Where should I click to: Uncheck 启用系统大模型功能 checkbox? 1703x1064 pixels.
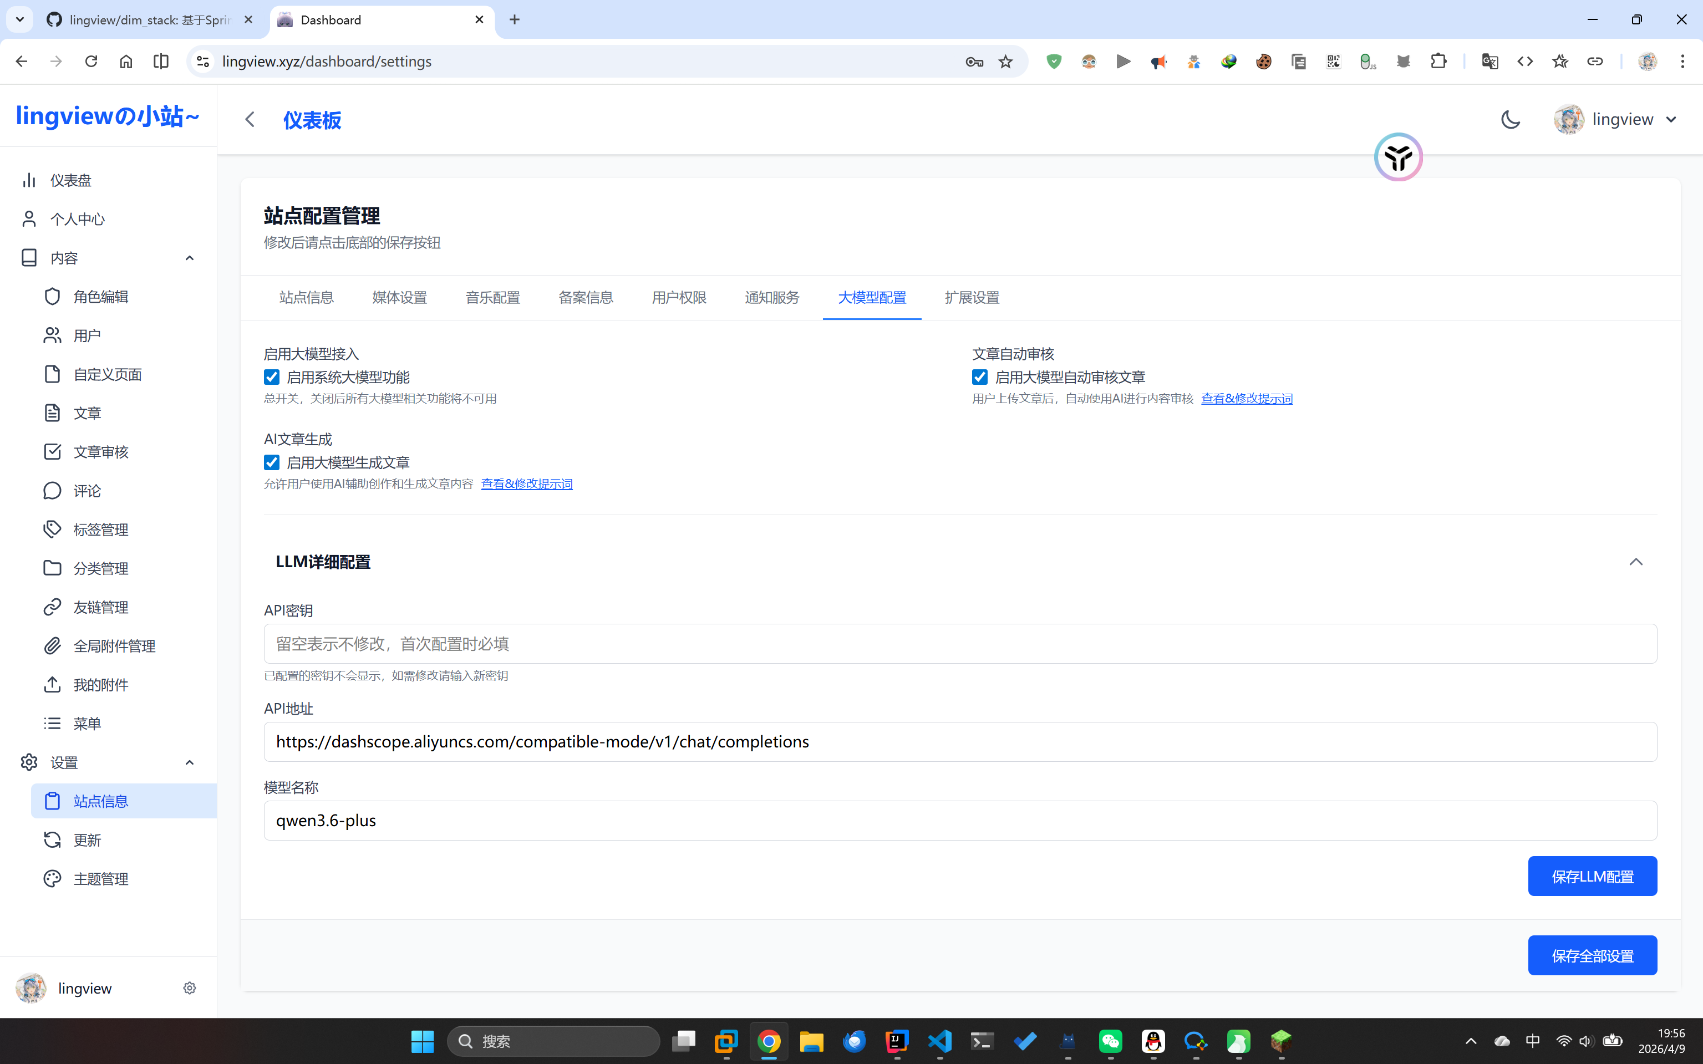click(x=272, y=377)
